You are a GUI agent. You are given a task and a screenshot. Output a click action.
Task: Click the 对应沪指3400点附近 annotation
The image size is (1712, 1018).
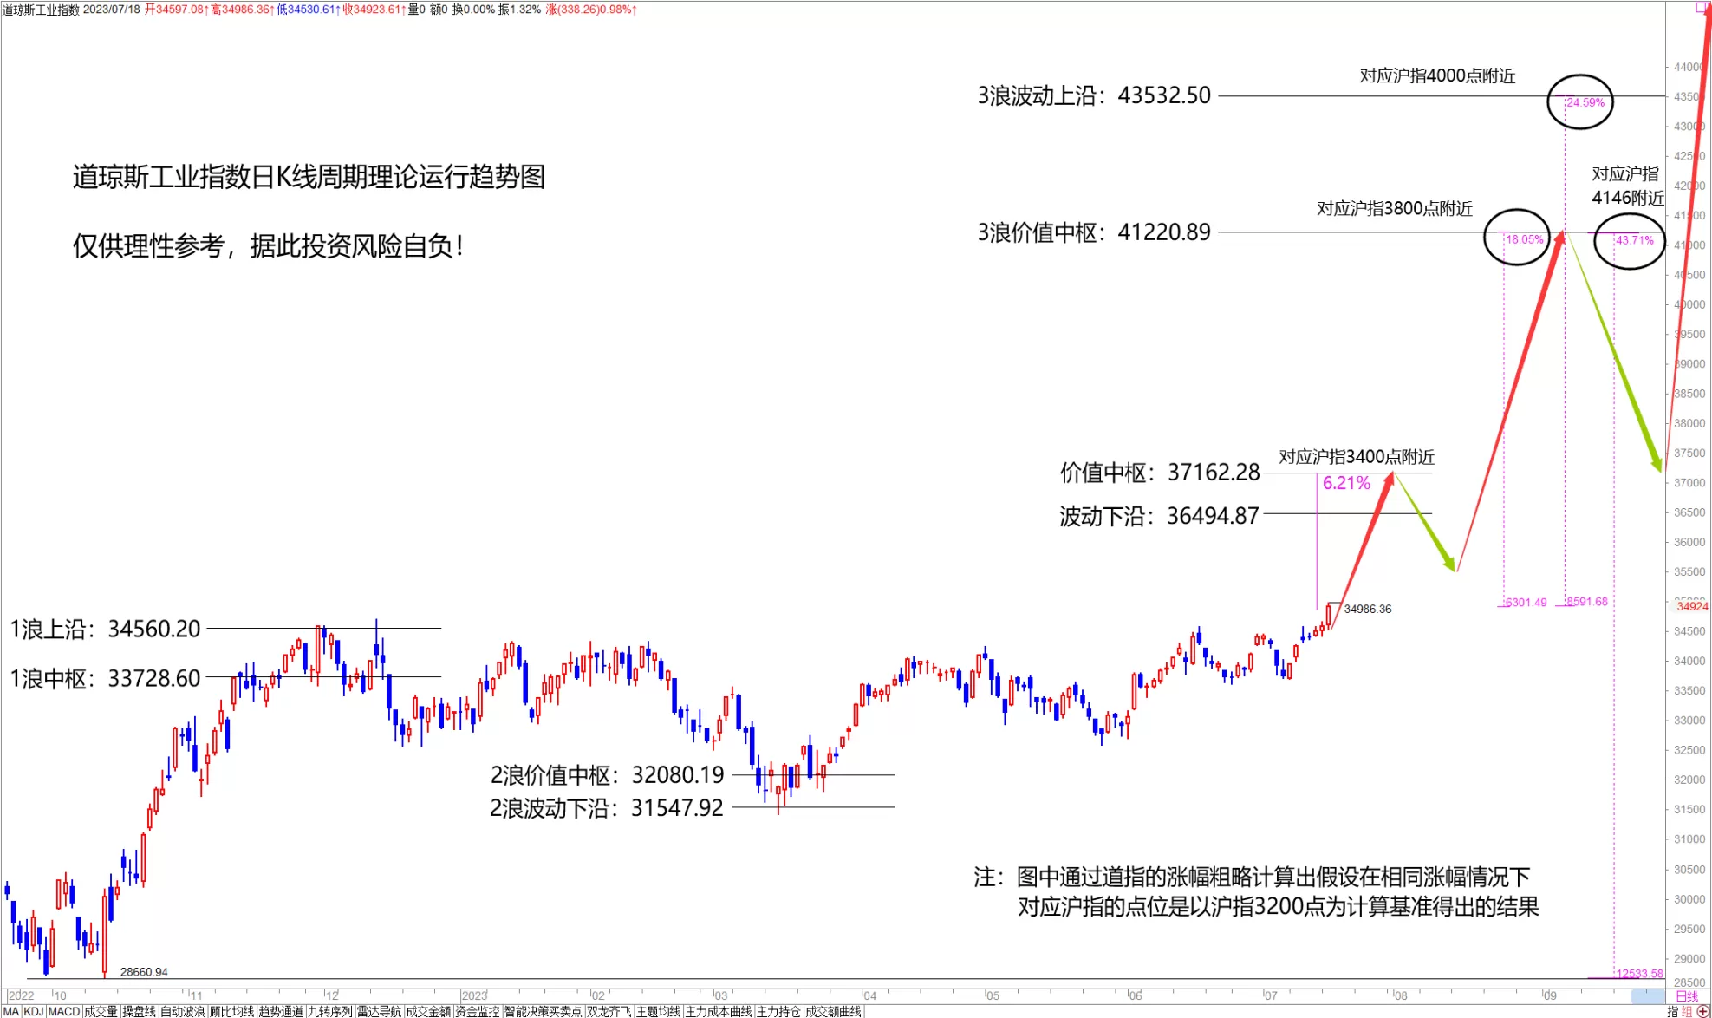pyautogui.click(x=1357, y=457)
